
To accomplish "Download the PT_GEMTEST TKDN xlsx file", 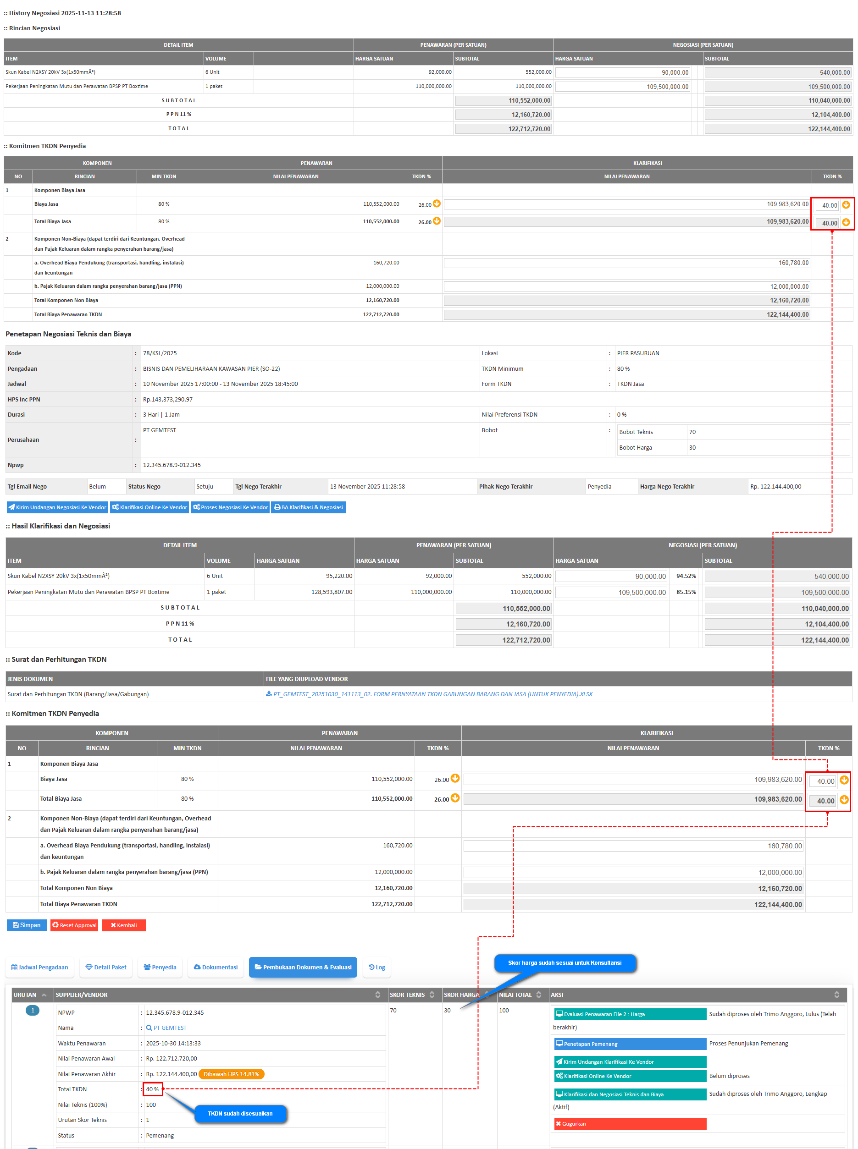I will (x=429, y=694).
